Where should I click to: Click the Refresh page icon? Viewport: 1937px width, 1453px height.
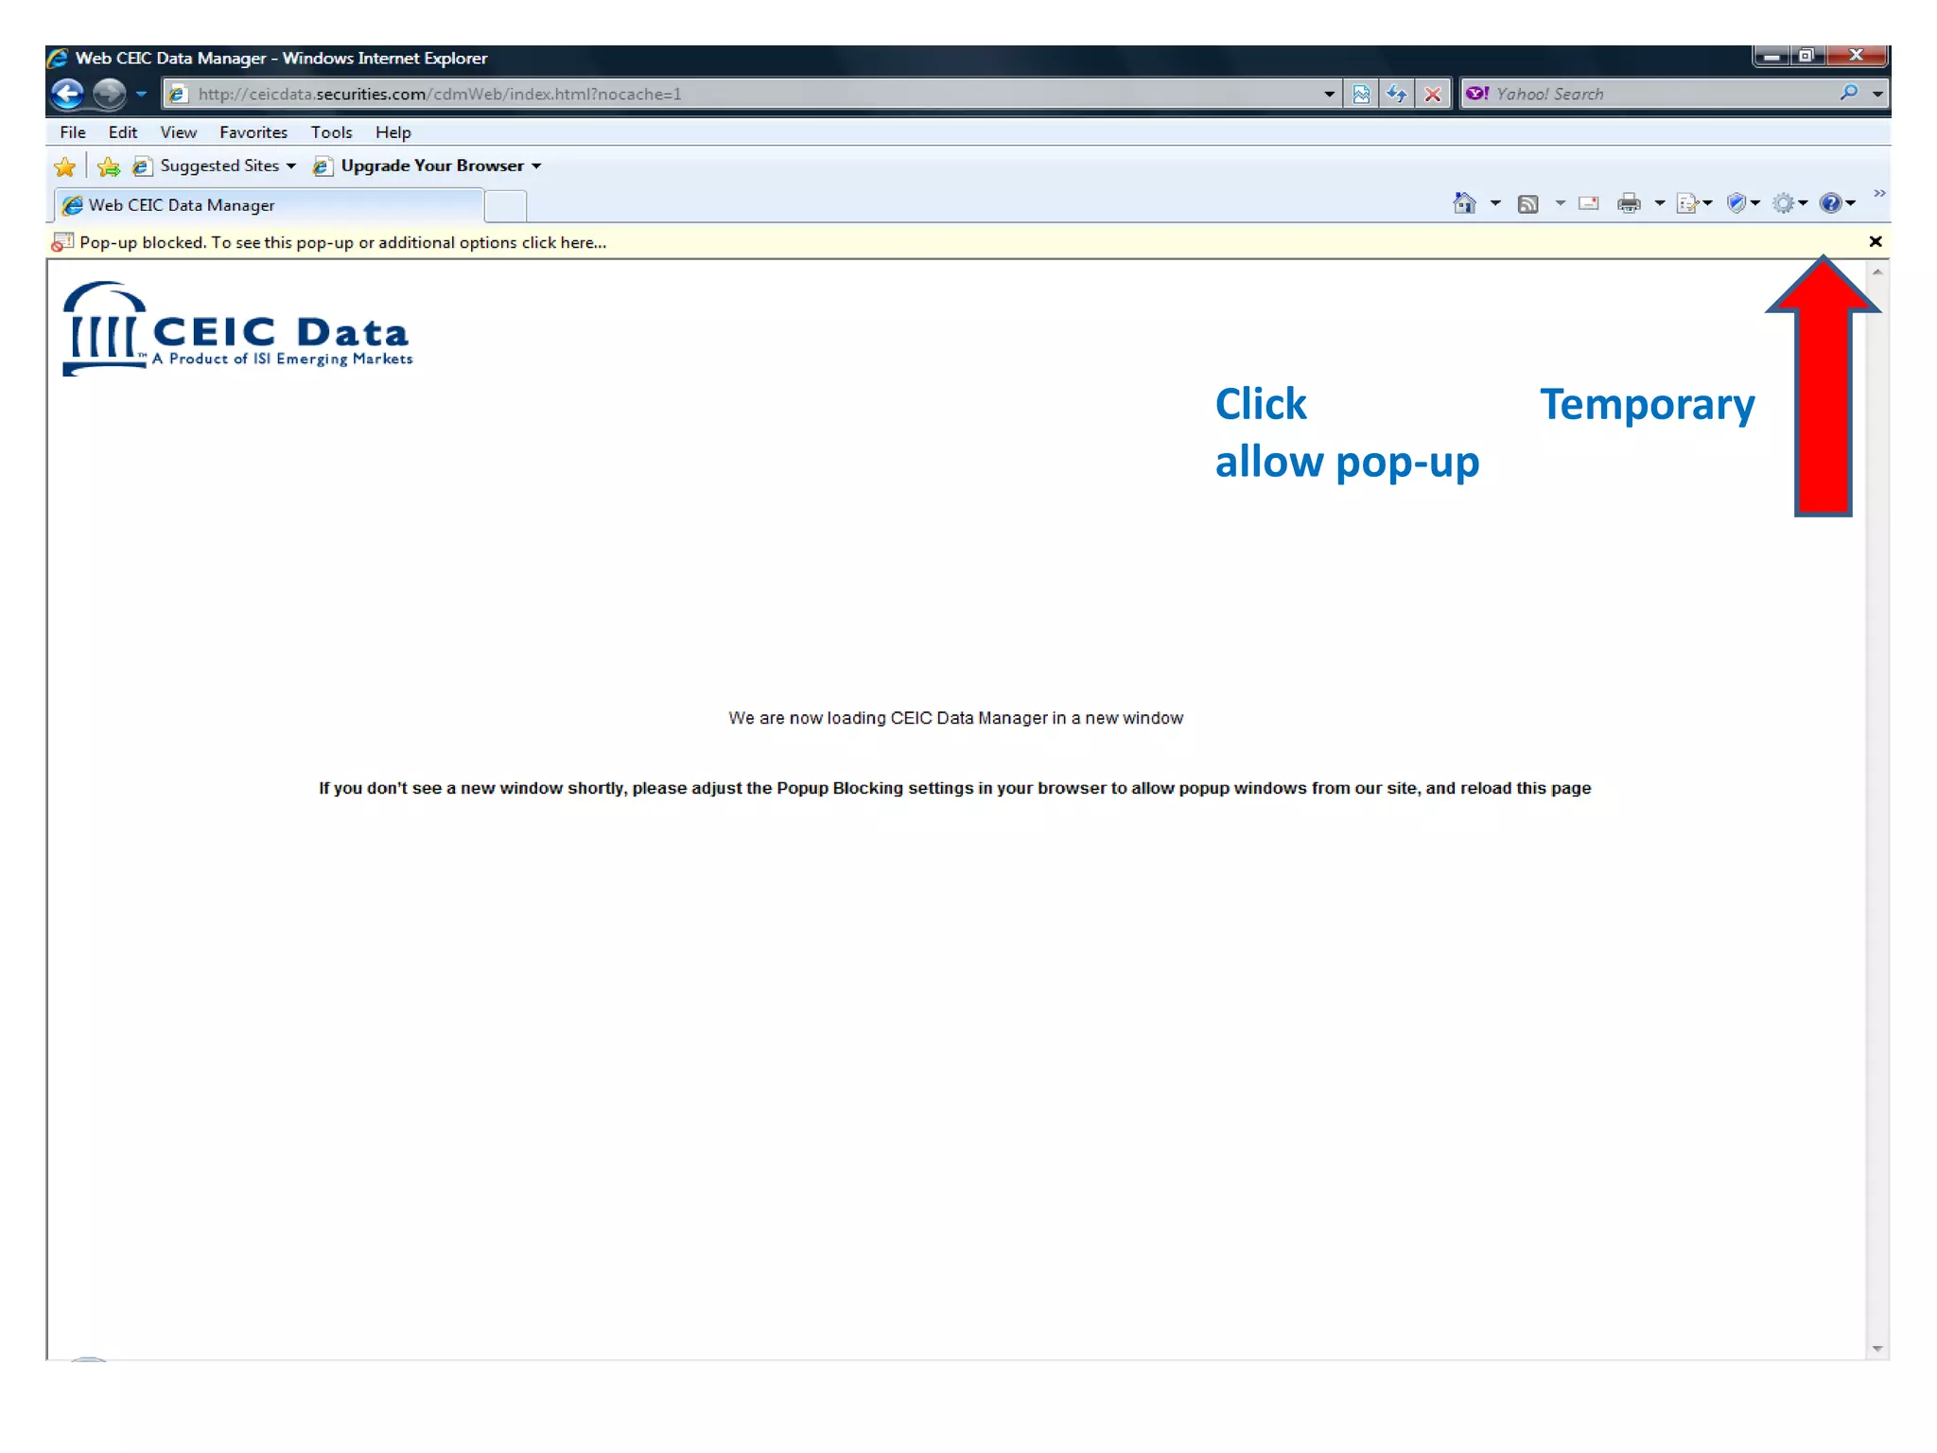[1396, 94]
